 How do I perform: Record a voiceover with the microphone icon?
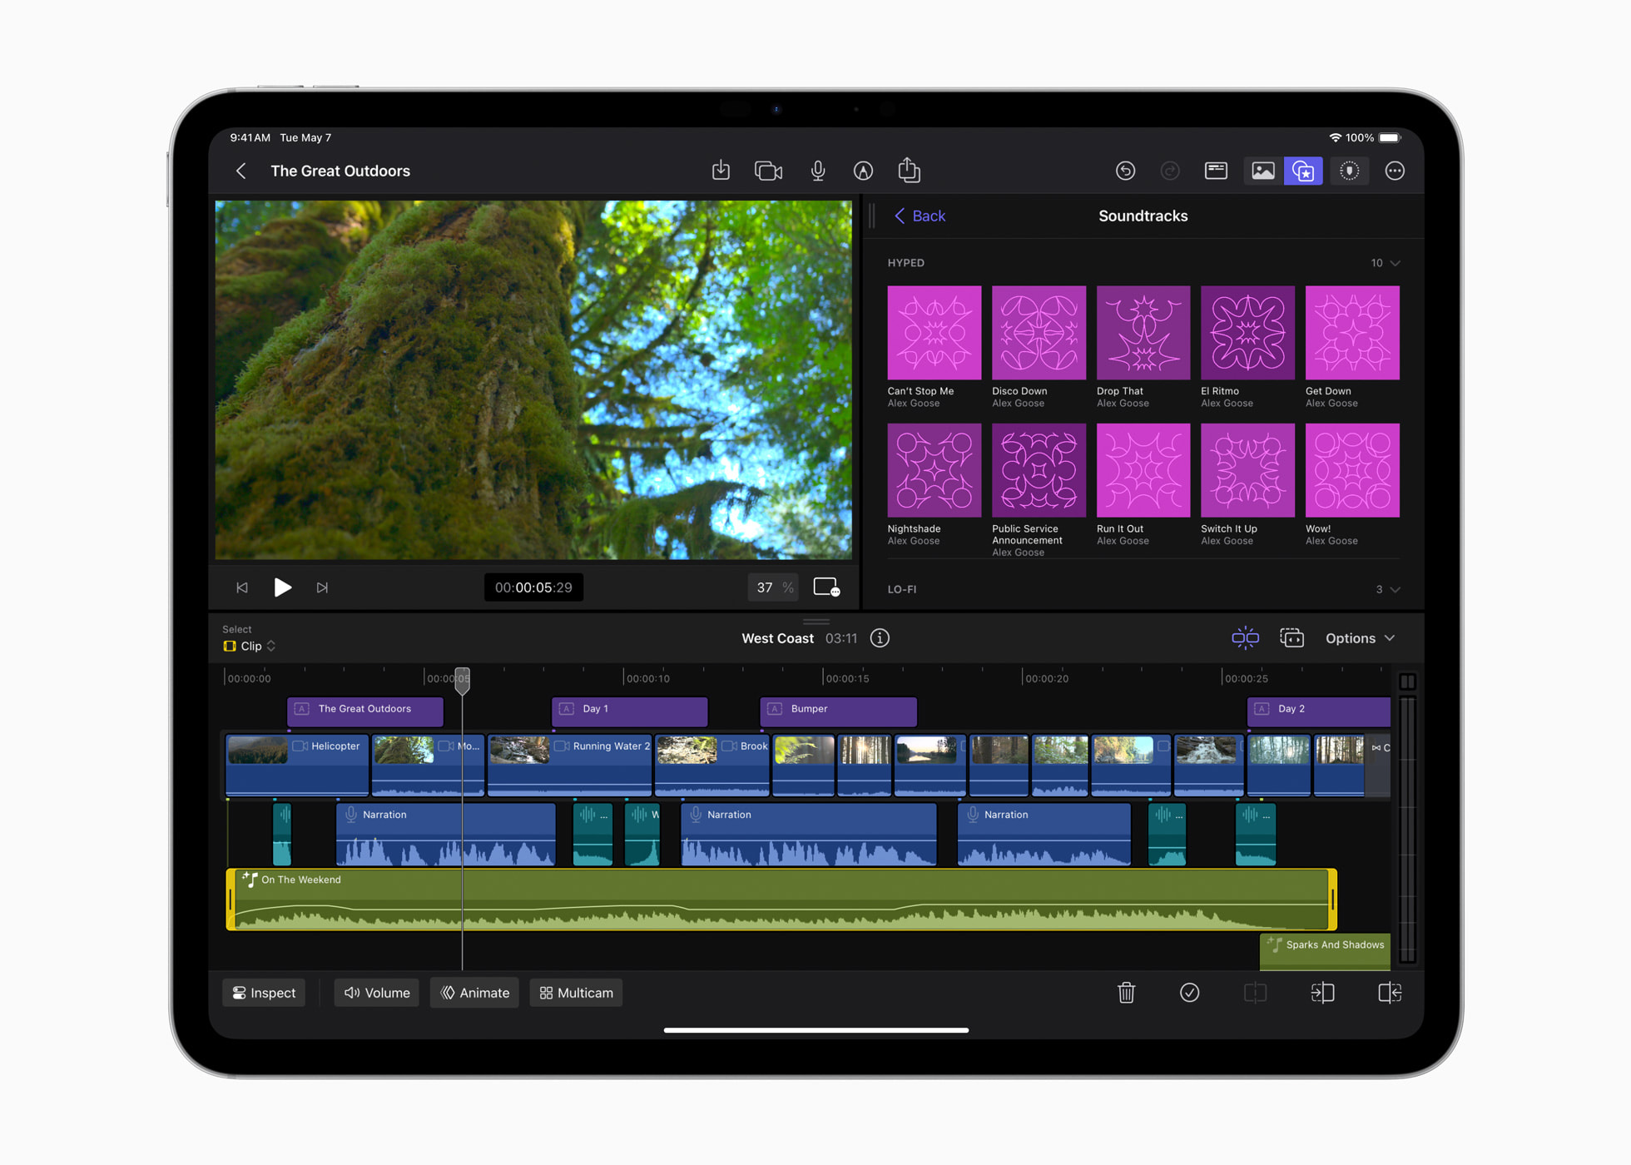click(817, 171)
